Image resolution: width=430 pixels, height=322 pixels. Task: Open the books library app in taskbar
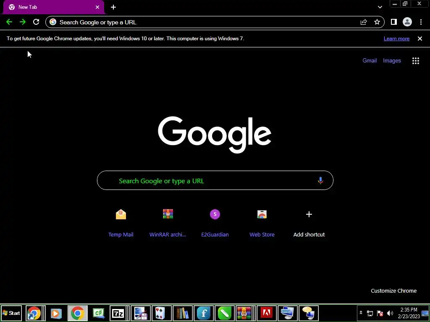[x=182, y=313]
